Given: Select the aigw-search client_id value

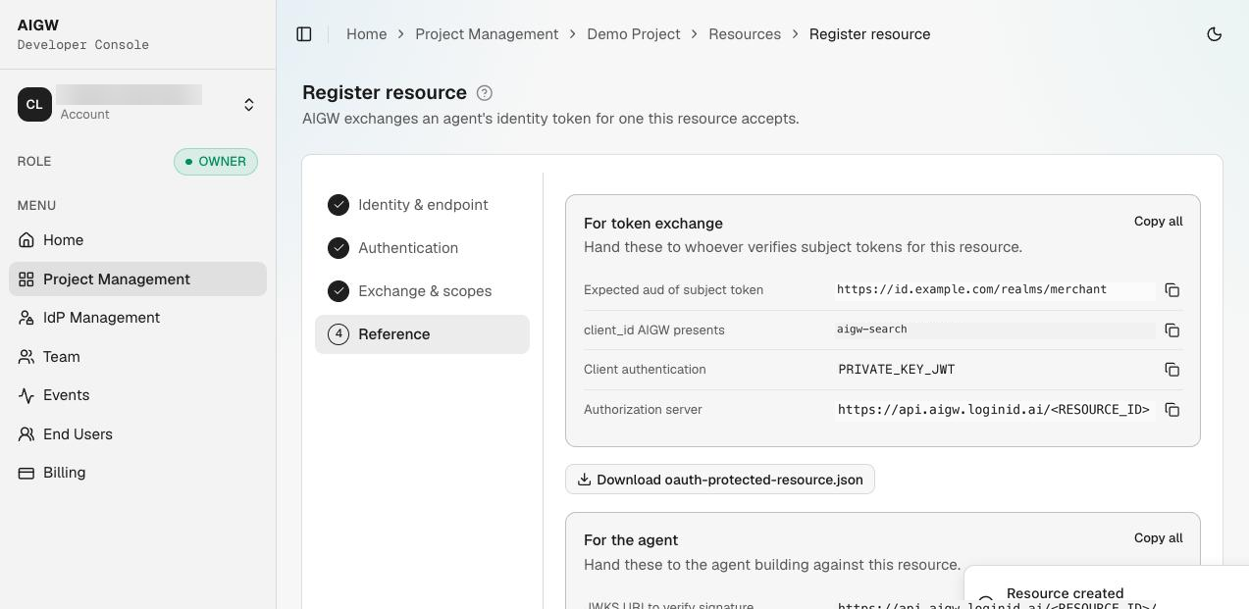Looking at the screenshot, I should (x=871, y=330).
